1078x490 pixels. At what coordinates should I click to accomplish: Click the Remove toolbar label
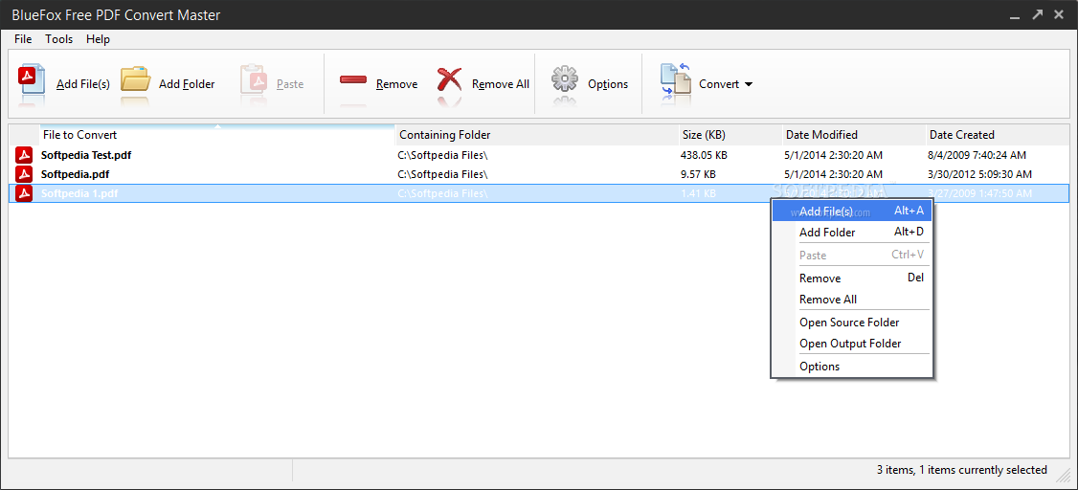[x=396, y=84]
